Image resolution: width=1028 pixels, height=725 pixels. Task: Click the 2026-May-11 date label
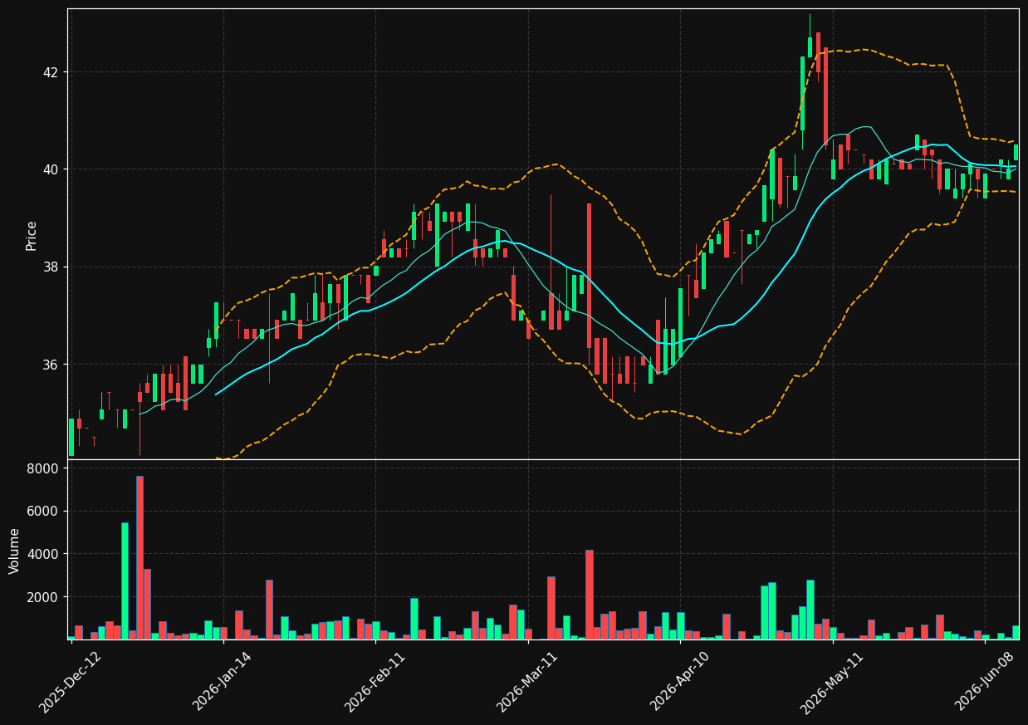click(831, 681)
